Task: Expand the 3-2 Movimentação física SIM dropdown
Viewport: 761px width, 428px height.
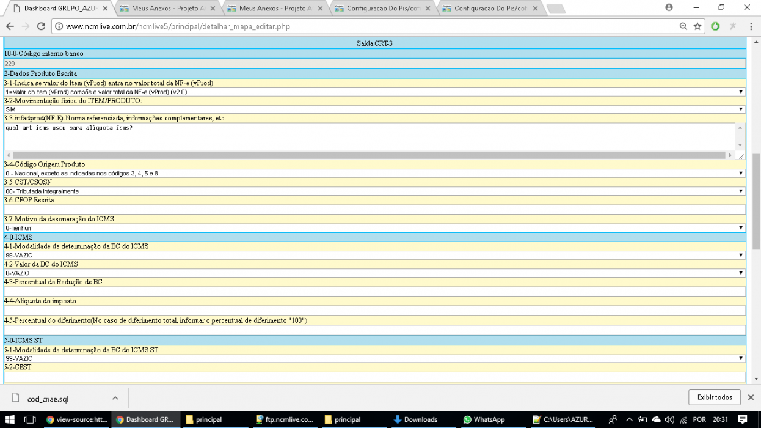Action: click(x=374, y=109)
